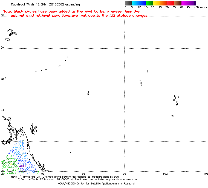Click the longitude label 99
Viewport: 208px width, 188px height.
124,174
